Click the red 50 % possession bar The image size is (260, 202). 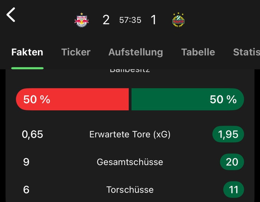tap(72, 99)
